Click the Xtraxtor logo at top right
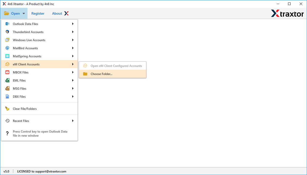 point(287,13)
